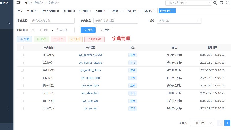
Task: Open the sys_user_sex dictionary type link
Action: pyautogui.click(x=90, y=101)
